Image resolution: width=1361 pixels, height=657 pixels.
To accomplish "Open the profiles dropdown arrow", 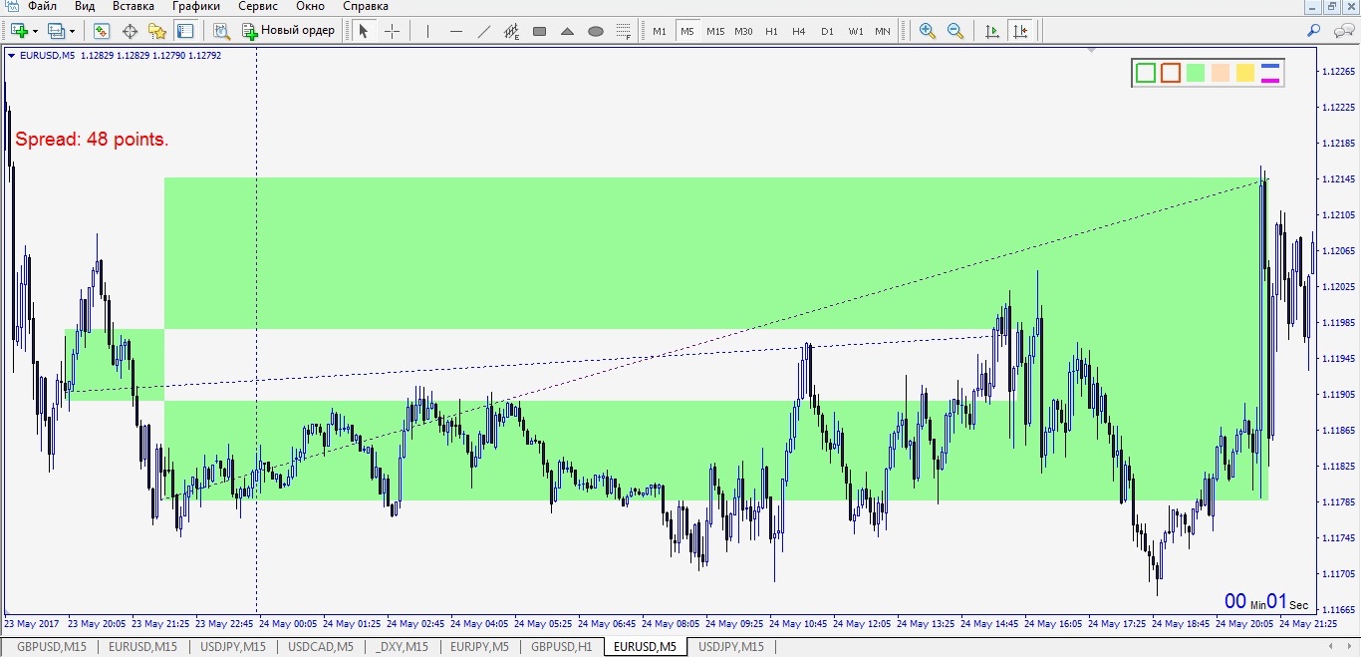I will [x=72, y=31].
